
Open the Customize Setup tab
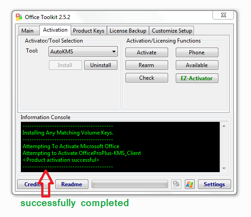[x=172, y=30]
